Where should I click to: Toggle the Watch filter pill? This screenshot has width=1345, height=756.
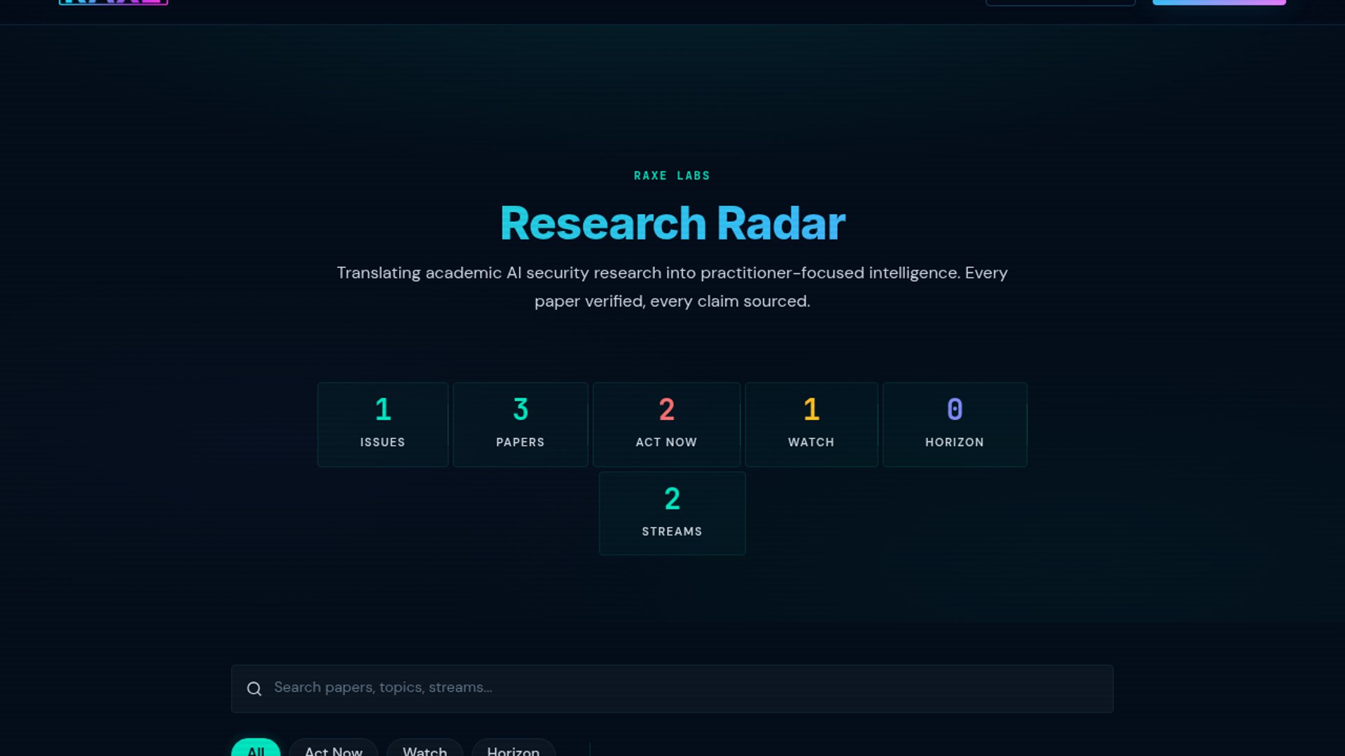(425, 750)
